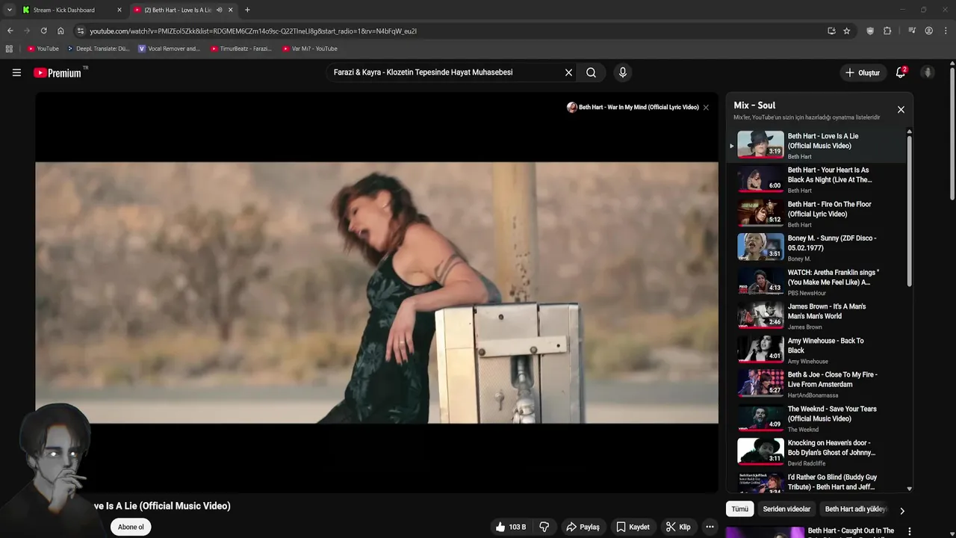Play James Brown It's A Man's World
Viewport: 956px width, 538px height.
(x=816, y=316)
